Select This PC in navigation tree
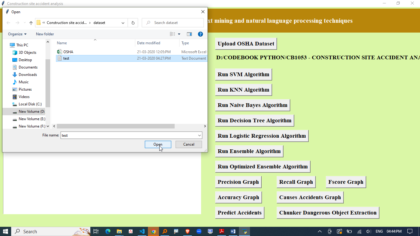The image size is (420, 236). pyautogui.click(x=22, y=45)
